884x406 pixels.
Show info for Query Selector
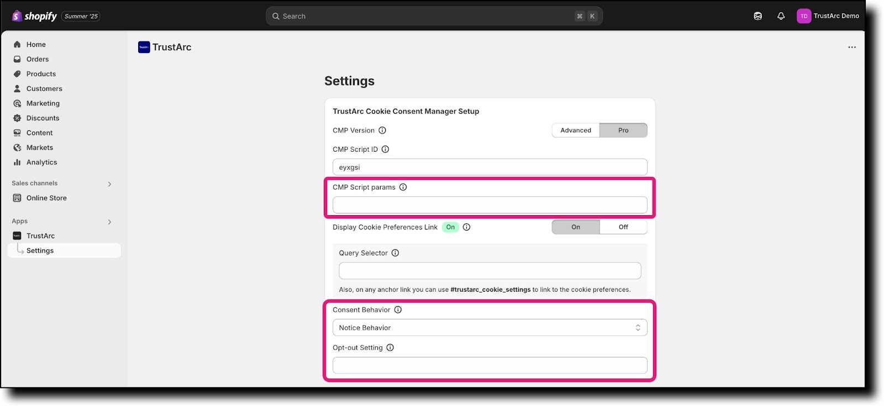[396, 253]
